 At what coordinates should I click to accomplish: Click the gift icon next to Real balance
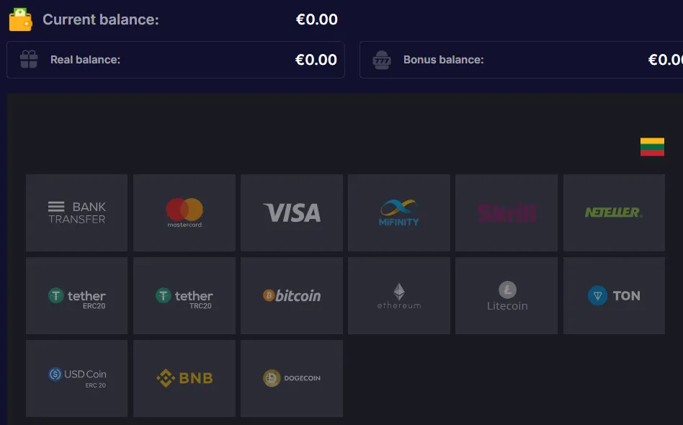point(29,60)
